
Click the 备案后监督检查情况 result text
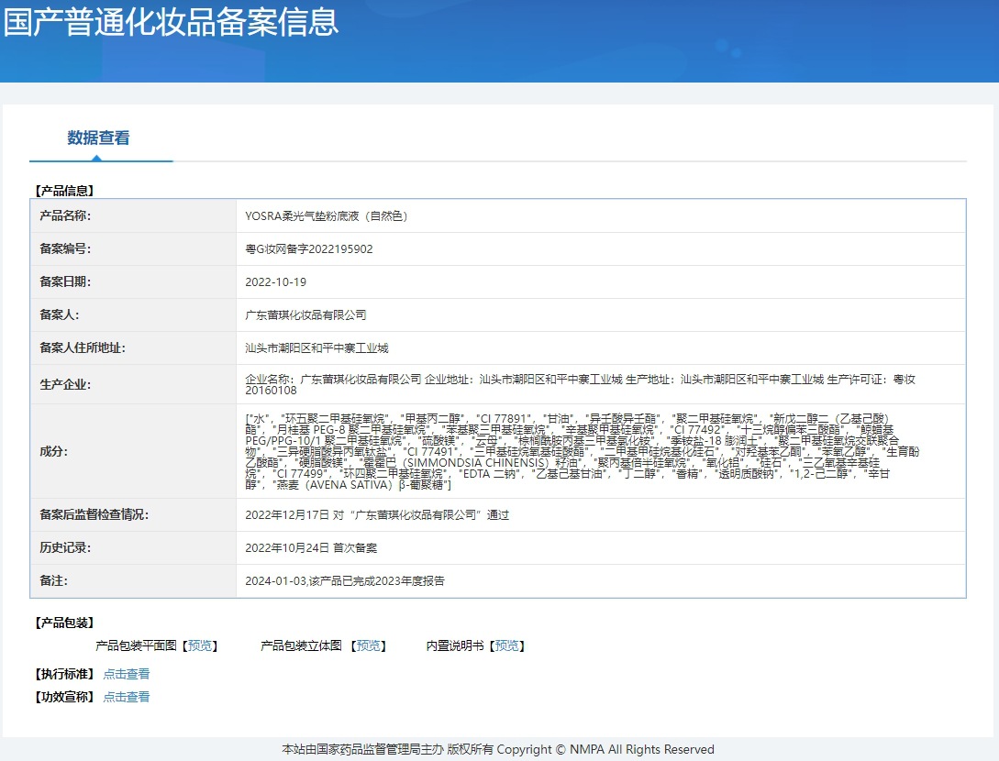[376, 515]
